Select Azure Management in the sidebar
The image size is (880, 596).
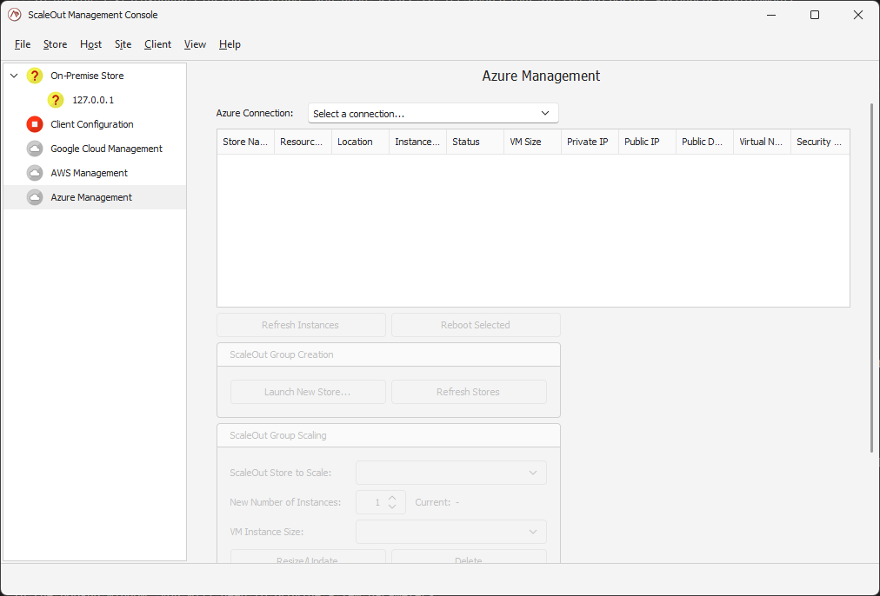91,197
